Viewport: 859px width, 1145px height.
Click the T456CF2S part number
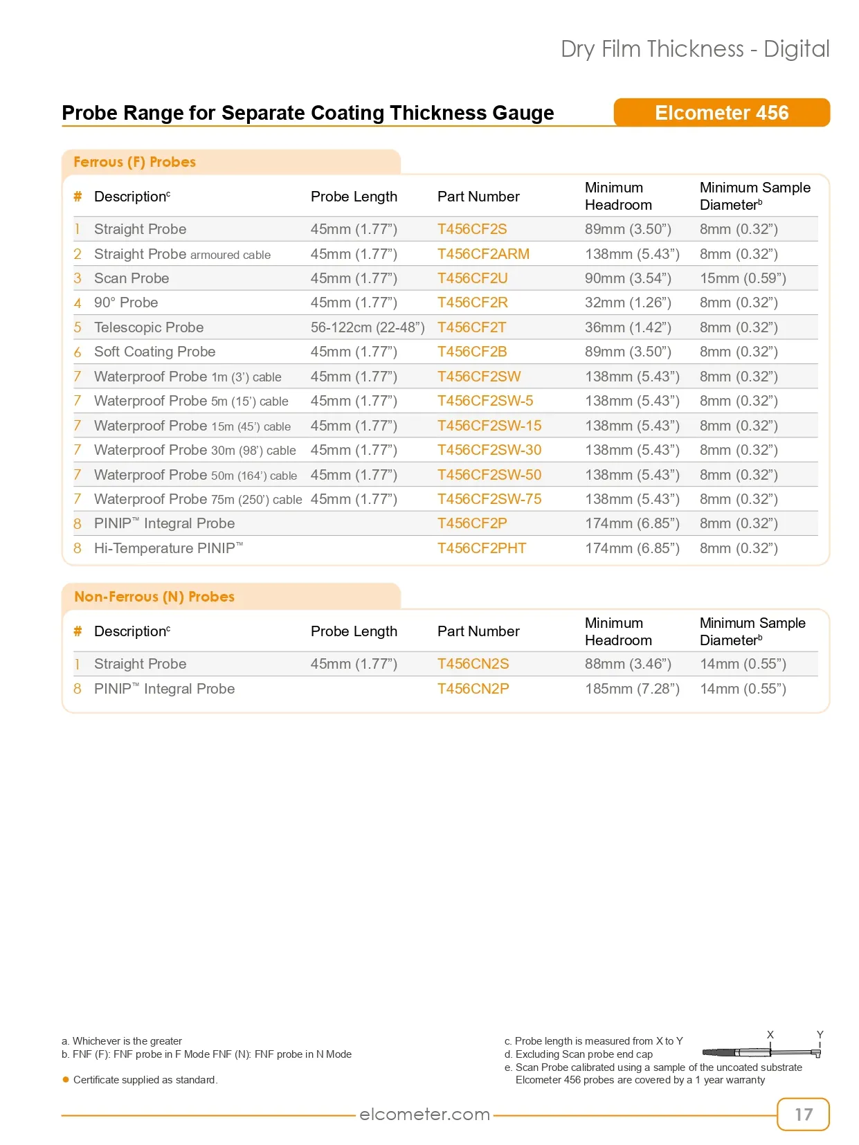tap(472, 229)
